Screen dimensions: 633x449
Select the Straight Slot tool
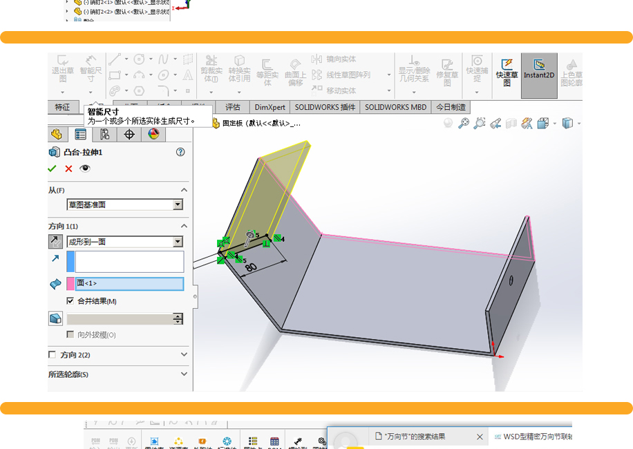[115, 90]
